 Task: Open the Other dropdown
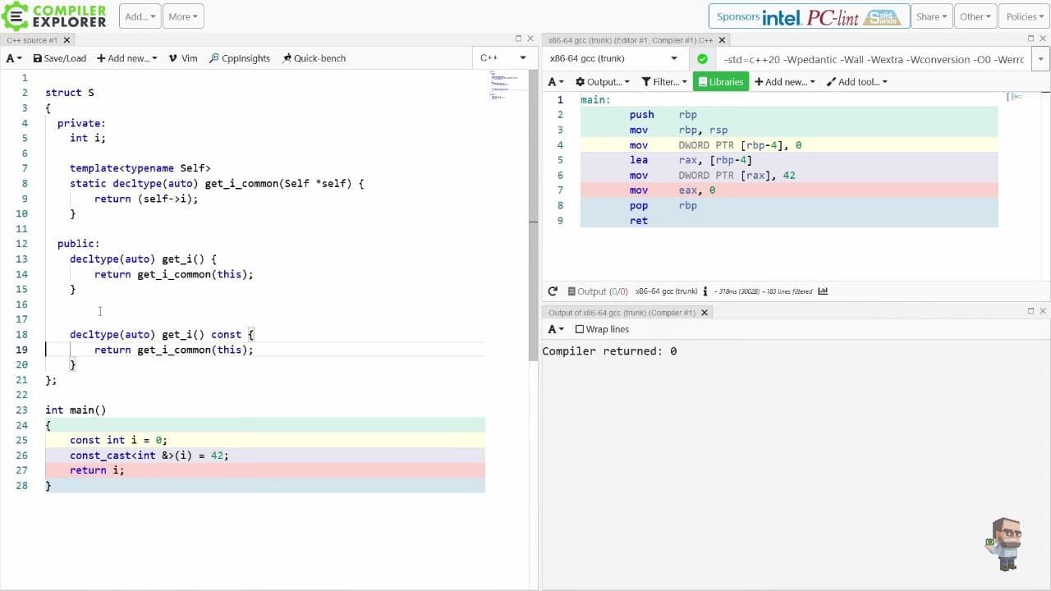976,16
